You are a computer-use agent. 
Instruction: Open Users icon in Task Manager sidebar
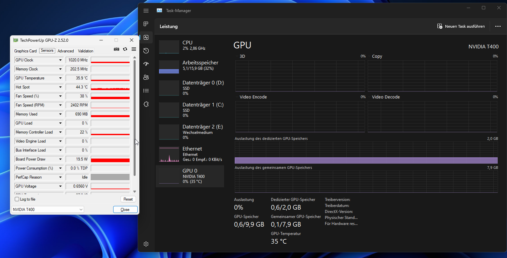(x=146, y=77)
